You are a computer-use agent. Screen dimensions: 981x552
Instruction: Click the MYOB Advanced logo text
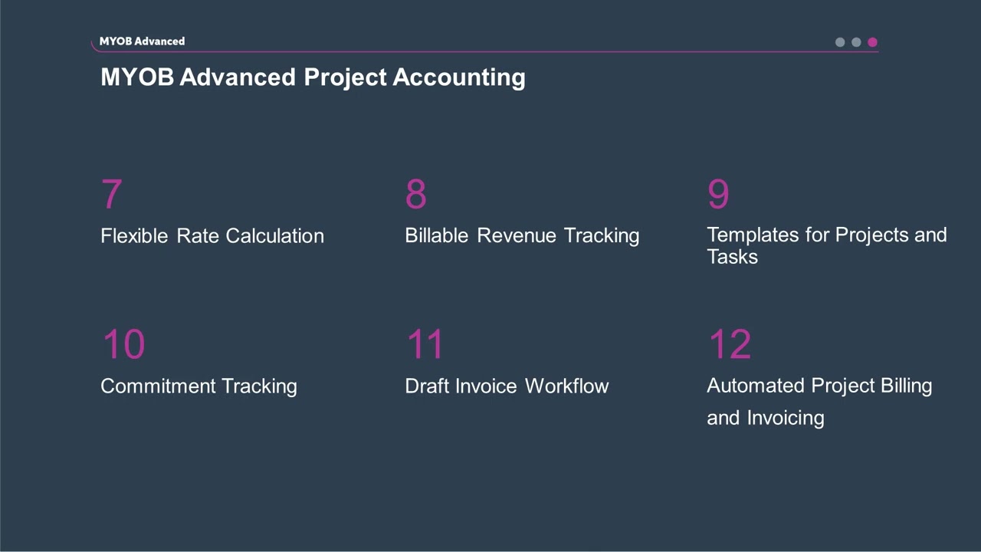tap(142, 41)
